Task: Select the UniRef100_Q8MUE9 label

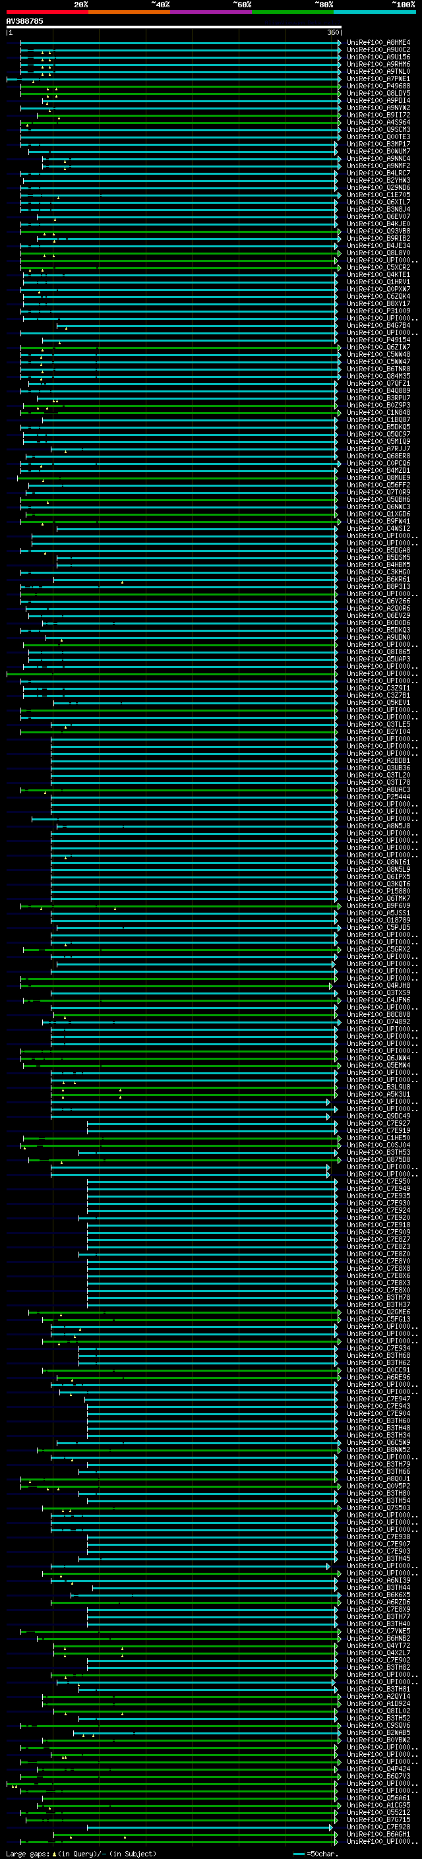Action: [378, 477]
